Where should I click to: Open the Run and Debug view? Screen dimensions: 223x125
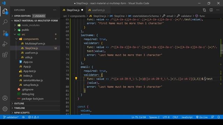pos(5,44)
